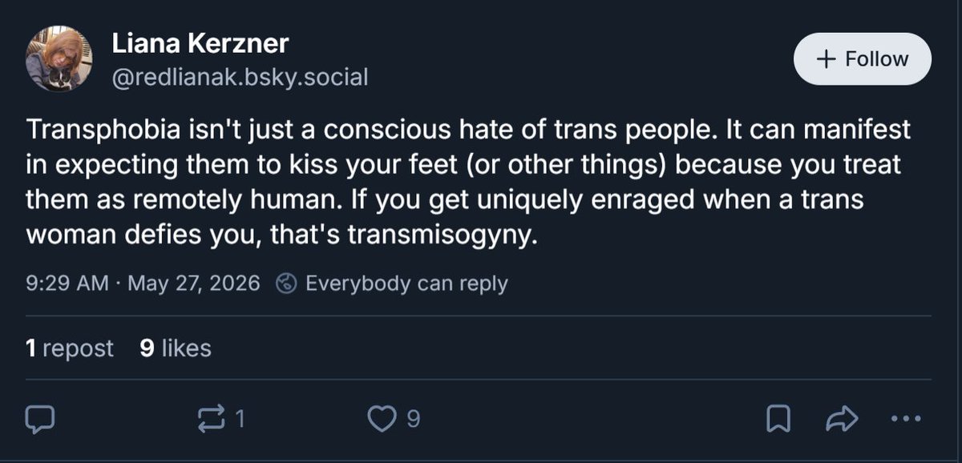This screenshot has height=463, width=962.
Task: Click the @redlianak.bsky.social handle
Action: coord(240,77)
